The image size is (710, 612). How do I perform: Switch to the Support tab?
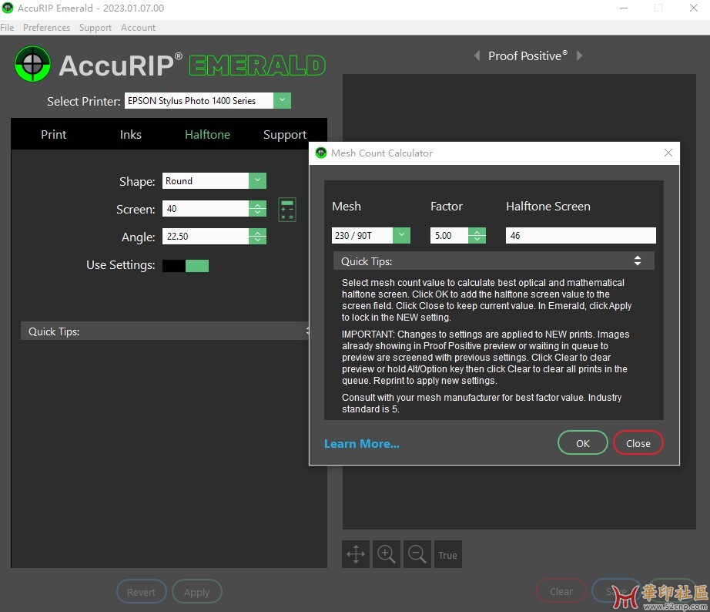click(x=285, y=134)
